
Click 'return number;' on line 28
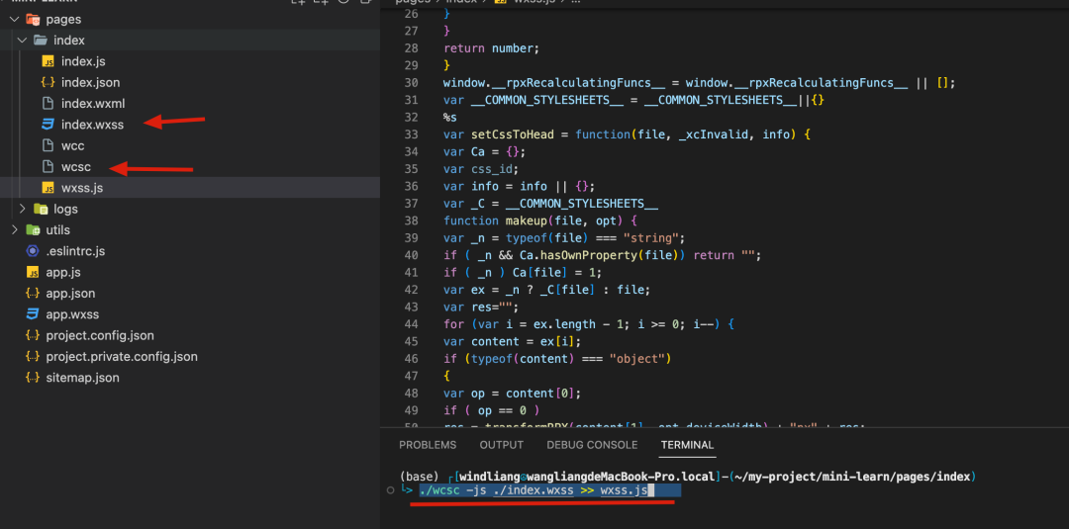point(491,48)
